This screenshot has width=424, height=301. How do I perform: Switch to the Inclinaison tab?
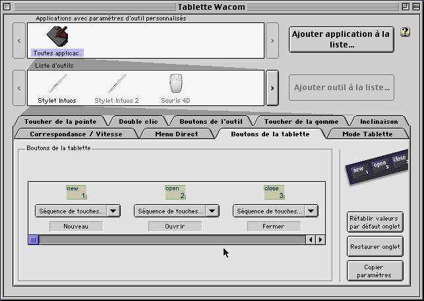pyautogui.click(x=379, y=122)
